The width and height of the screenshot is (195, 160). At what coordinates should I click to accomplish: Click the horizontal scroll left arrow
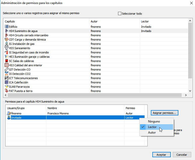click(6, 95)
